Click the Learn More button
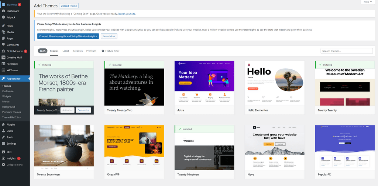 coord(109,36)
